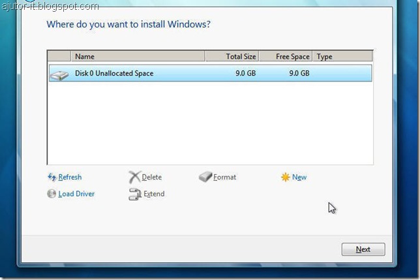Click the New starburst icon

coord(285,177)
